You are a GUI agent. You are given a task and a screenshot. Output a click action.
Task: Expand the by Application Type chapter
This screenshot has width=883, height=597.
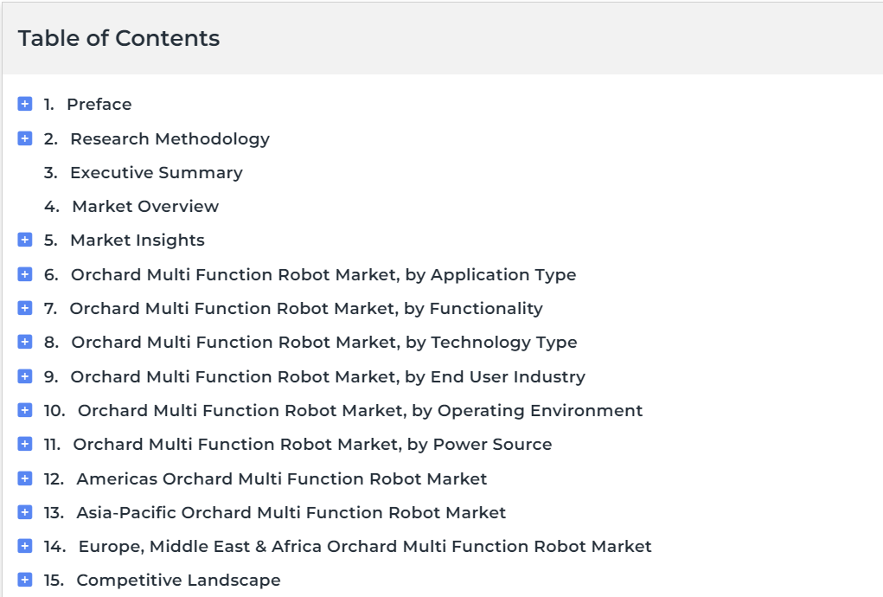click(25, 274)
